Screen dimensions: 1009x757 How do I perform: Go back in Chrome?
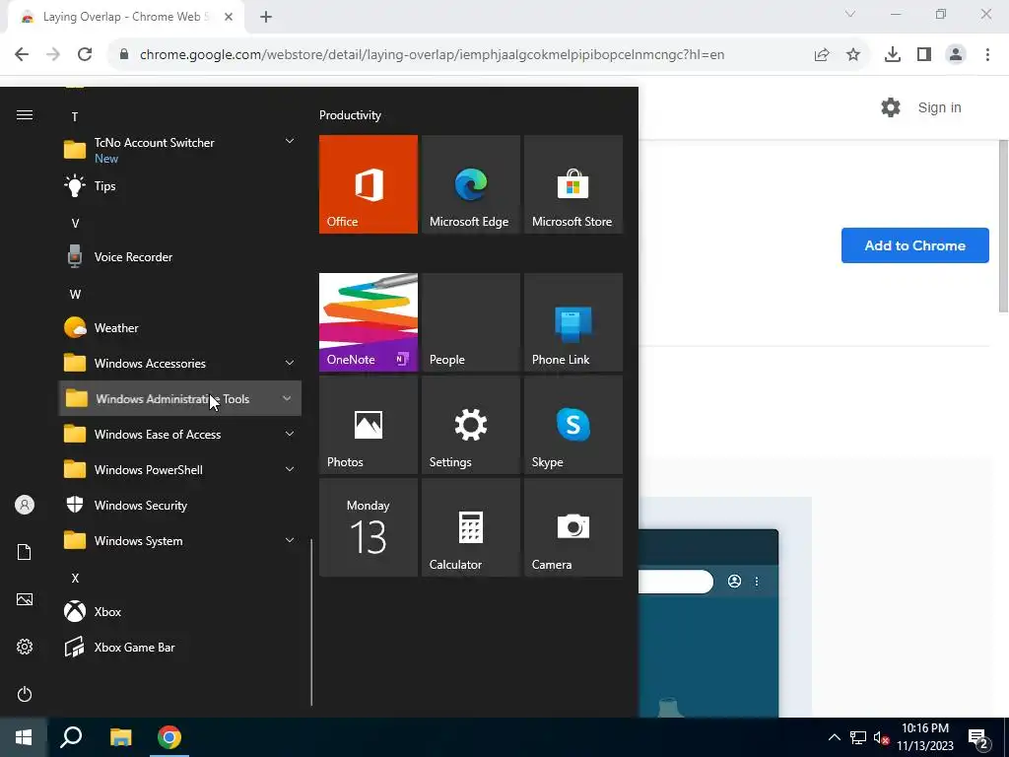pos(22,54)
